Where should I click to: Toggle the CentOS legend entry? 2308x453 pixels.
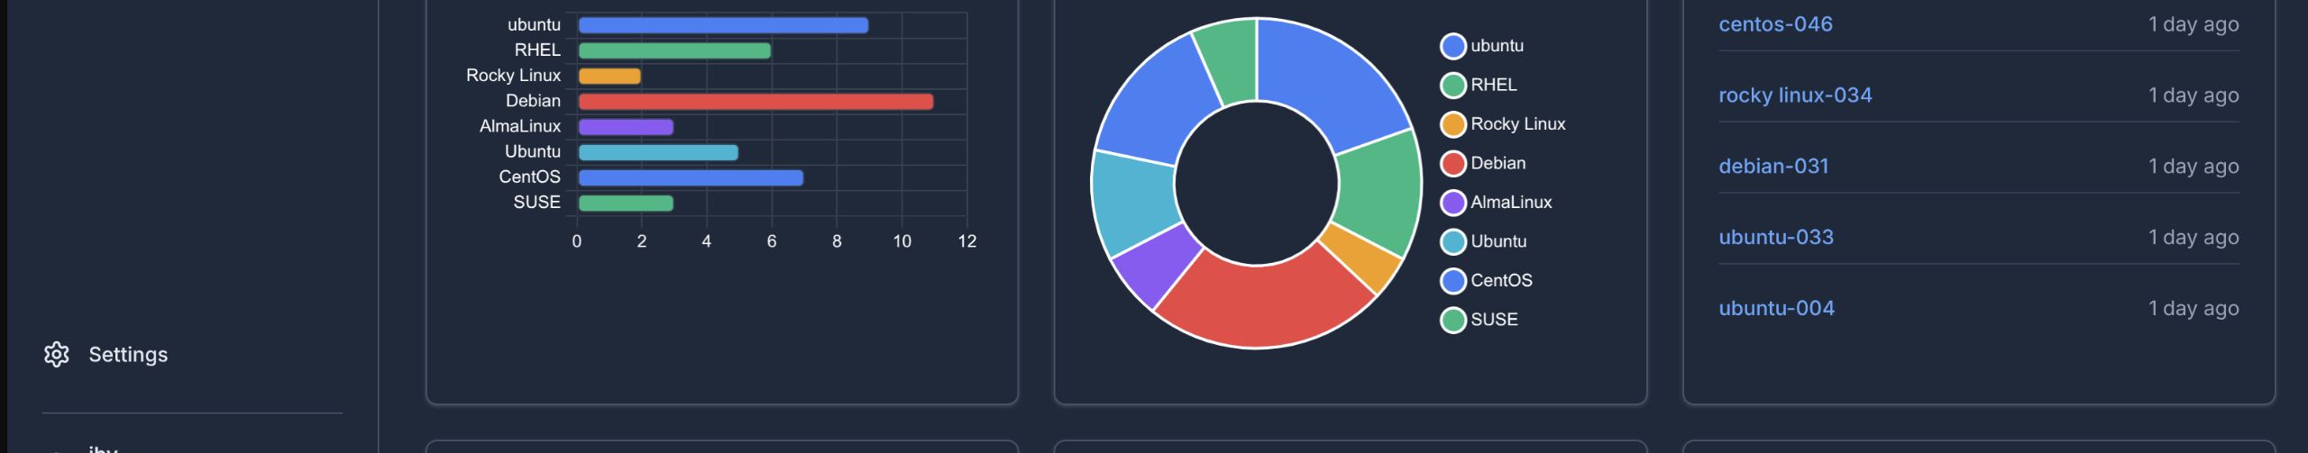pos(1500,280)
